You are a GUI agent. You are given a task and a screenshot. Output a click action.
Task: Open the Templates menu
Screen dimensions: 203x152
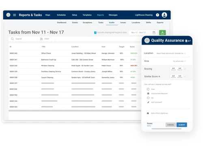coord(87,15)
